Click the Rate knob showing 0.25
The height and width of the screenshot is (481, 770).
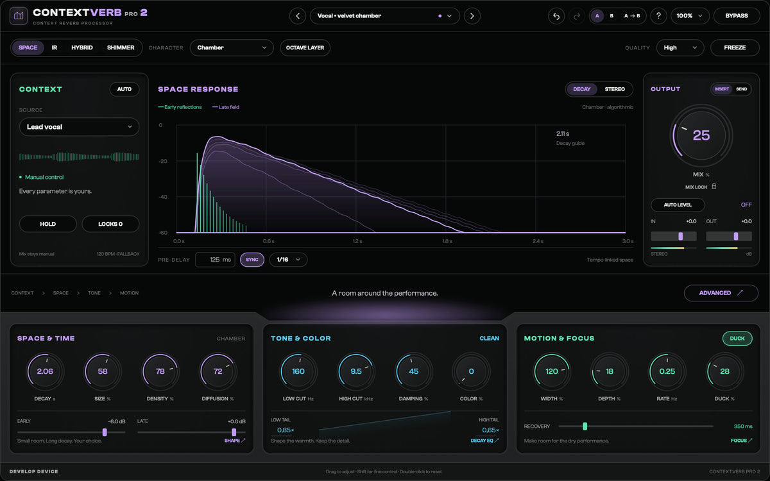(667, 371)
